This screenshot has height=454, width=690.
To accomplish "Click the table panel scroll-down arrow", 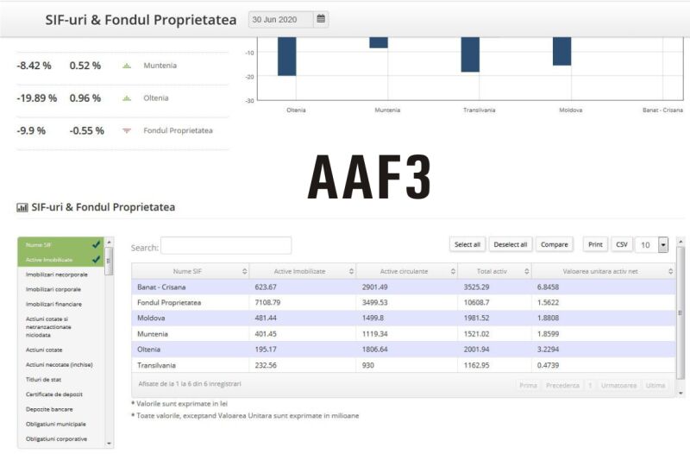I will point(681,394).
